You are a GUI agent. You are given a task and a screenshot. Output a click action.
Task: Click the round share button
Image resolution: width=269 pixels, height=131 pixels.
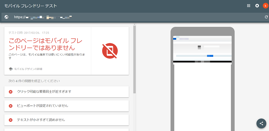(261, 124)
